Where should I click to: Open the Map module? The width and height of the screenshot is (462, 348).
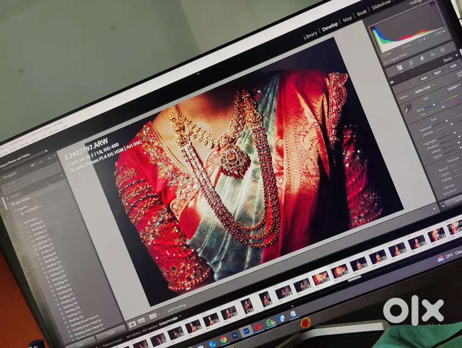click(347, 20)
